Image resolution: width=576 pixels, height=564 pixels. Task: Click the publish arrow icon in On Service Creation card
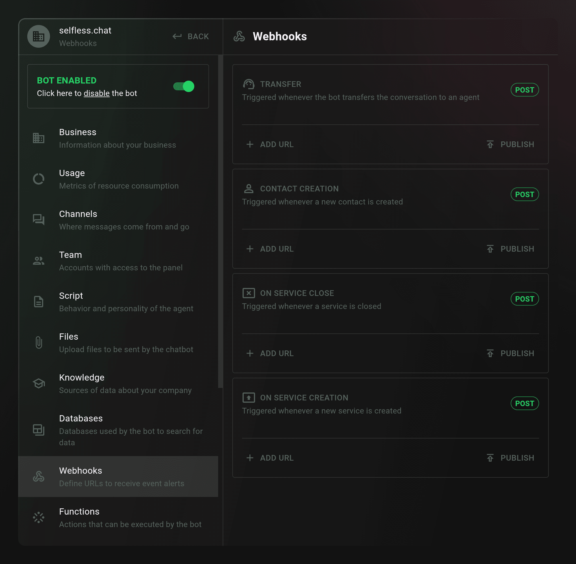click(x=490, y=458)
